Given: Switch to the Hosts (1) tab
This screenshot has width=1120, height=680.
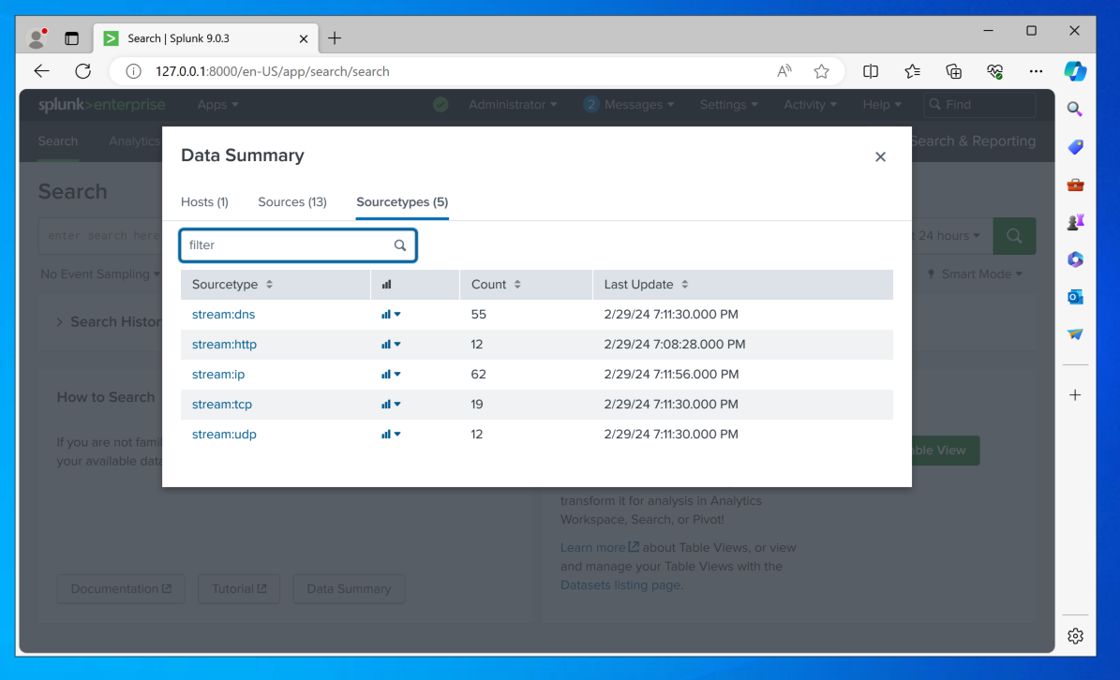Looking at the screenshot, I should point(204,202).
